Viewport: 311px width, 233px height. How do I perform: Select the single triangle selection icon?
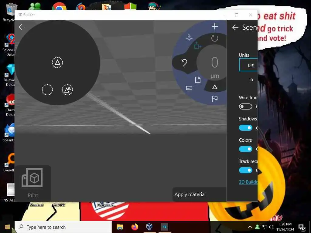(57, 62)
